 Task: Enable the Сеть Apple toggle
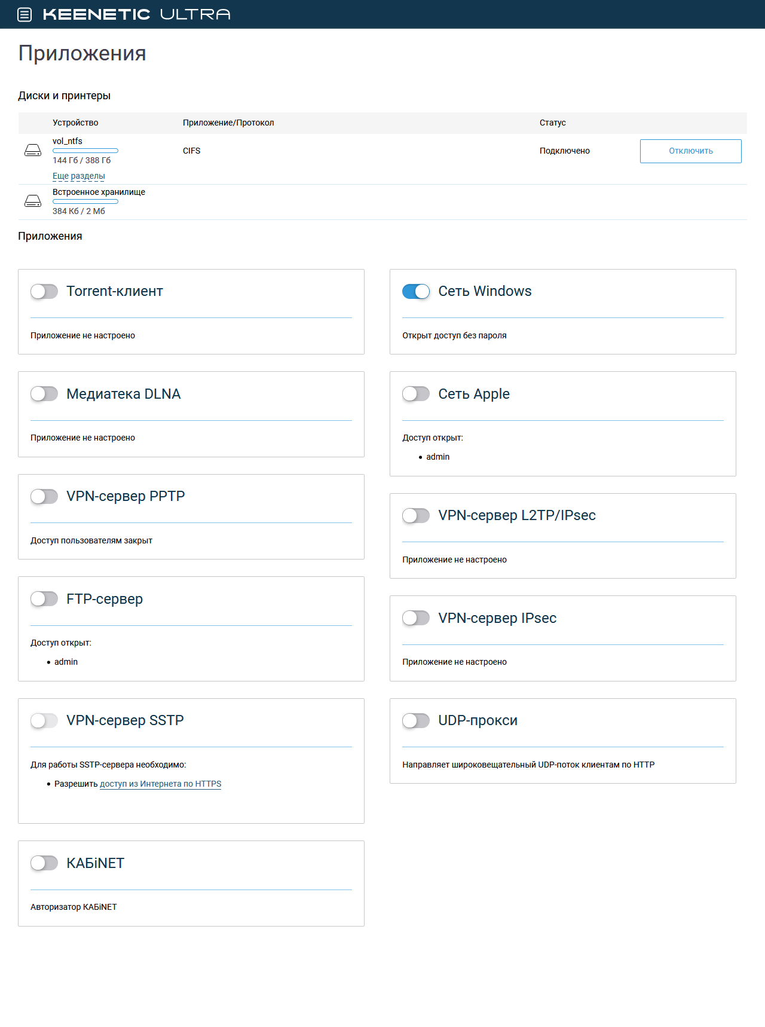(416, 394)
